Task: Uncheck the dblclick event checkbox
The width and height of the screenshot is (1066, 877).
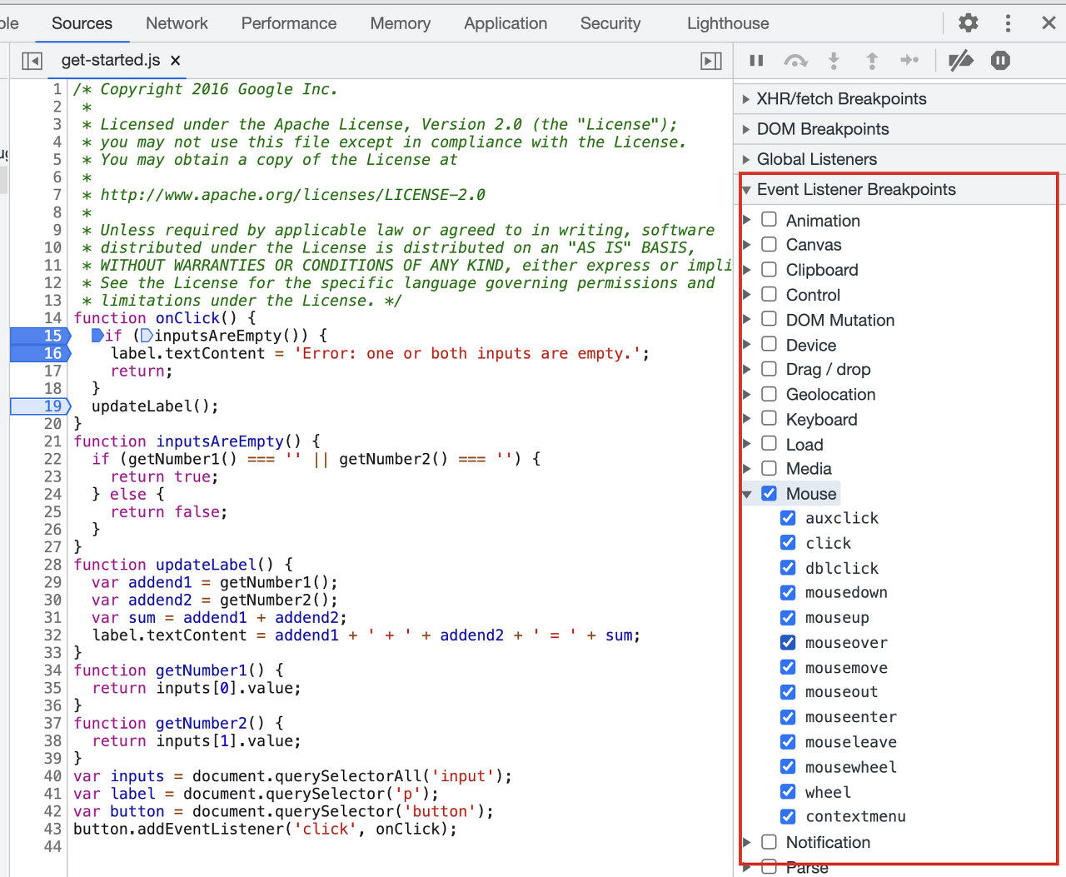Action: point(788,567)
